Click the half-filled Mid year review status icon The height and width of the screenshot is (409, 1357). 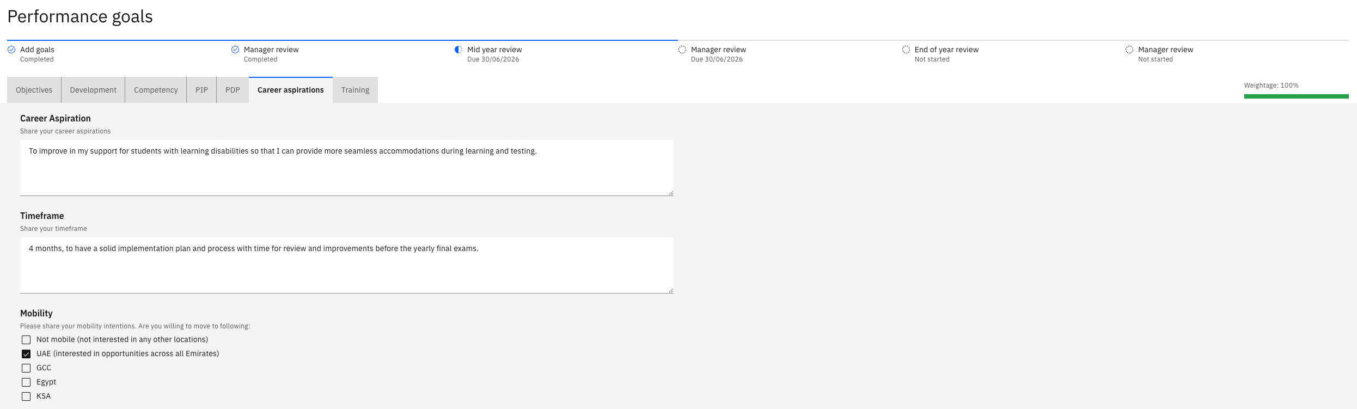(459, 50)
